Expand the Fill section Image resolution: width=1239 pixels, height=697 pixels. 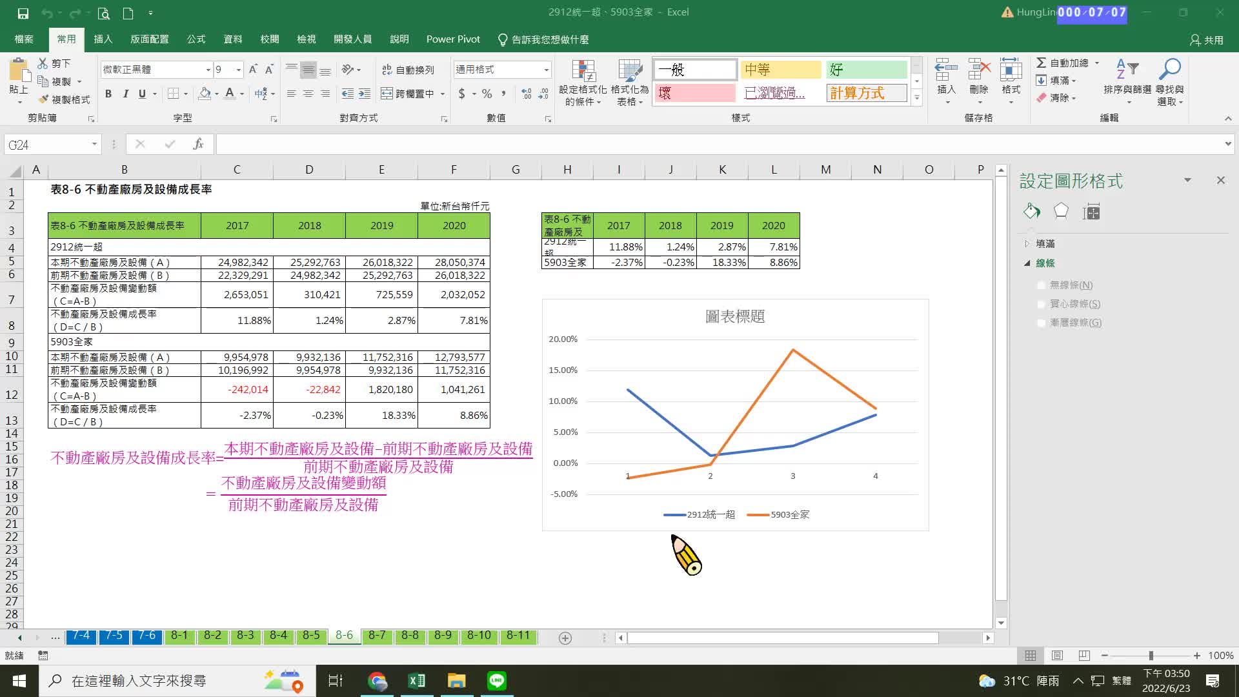tap(1027, 244)
